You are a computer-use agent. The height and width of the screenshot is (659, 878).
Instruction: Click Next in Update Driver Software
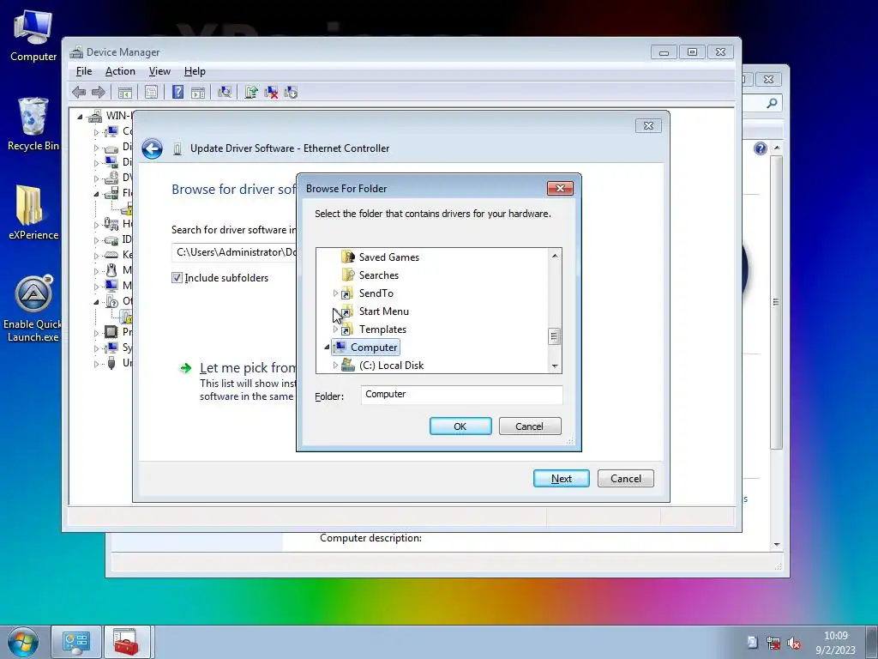pyautogui.click(x=561, y=479)
